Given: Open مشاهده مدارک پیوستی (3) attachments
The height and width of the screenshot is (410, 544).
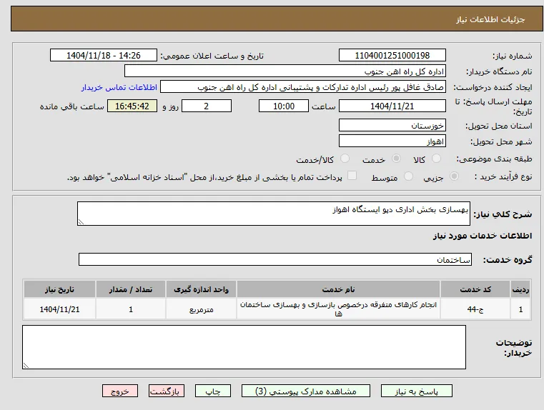Looking at the screenshot, I should (306, 391).
